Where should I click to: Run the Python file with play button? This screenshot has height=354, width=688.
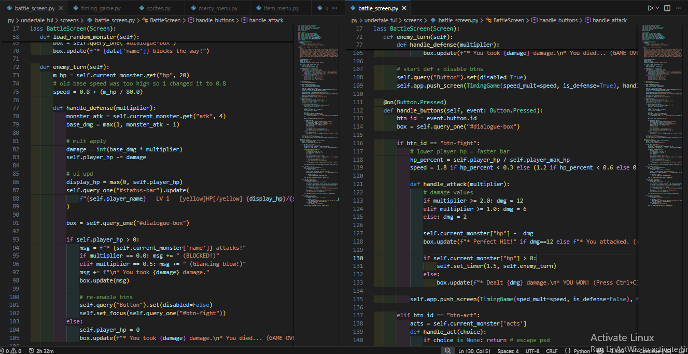tap(650, 8)
